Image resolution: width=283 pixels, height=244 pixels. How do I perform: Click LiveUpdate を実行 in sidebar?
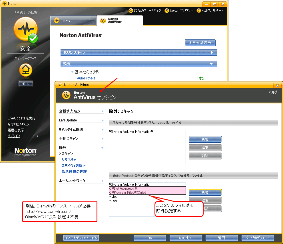coord(21,118)
